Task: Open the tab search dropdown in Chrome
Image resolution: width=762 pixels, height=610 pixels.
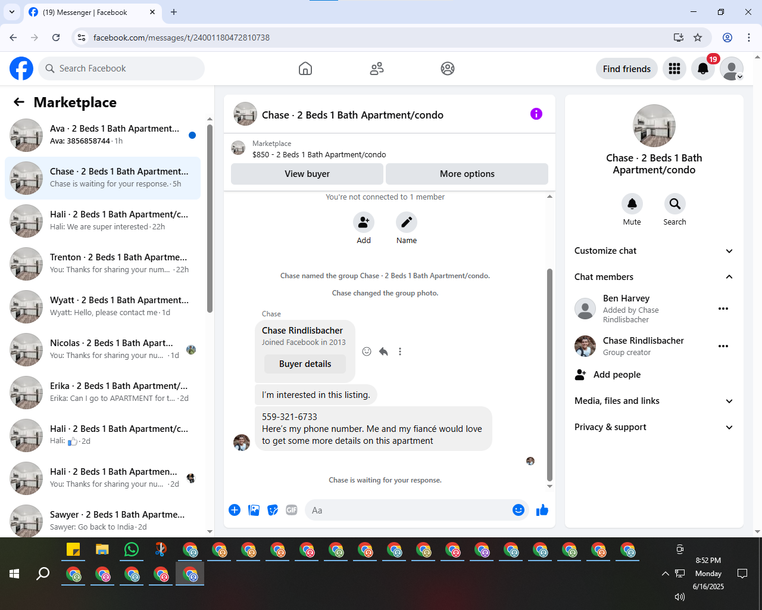Action: (x=12, y=12)
